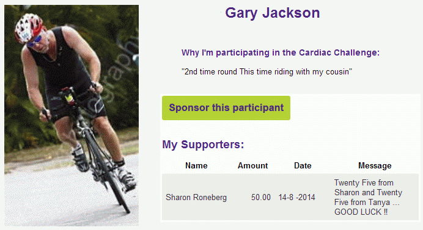The height and width of the screenshot is (230, 423).
Task: Select supporter name Sharon Roneberg
Action: pyautogui.click(x=196, y=198)
